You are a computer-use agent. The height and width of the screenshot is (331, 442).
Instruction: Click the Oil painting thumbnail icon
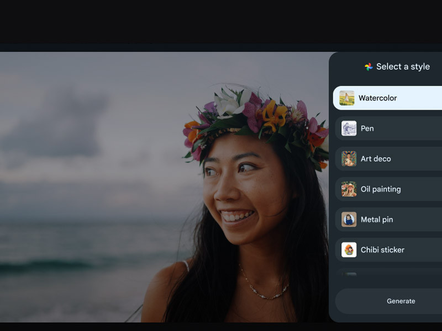349,189
